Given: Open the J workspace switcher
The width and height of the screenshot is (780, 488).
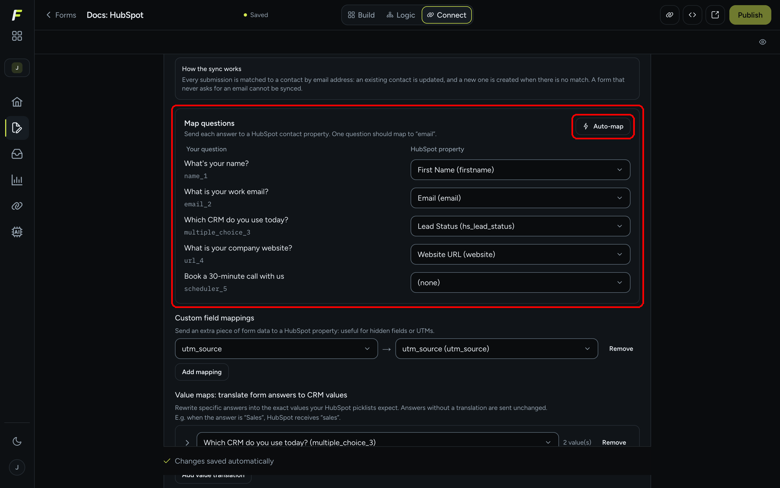Looking at the screenshot, I should coord(17,68).
